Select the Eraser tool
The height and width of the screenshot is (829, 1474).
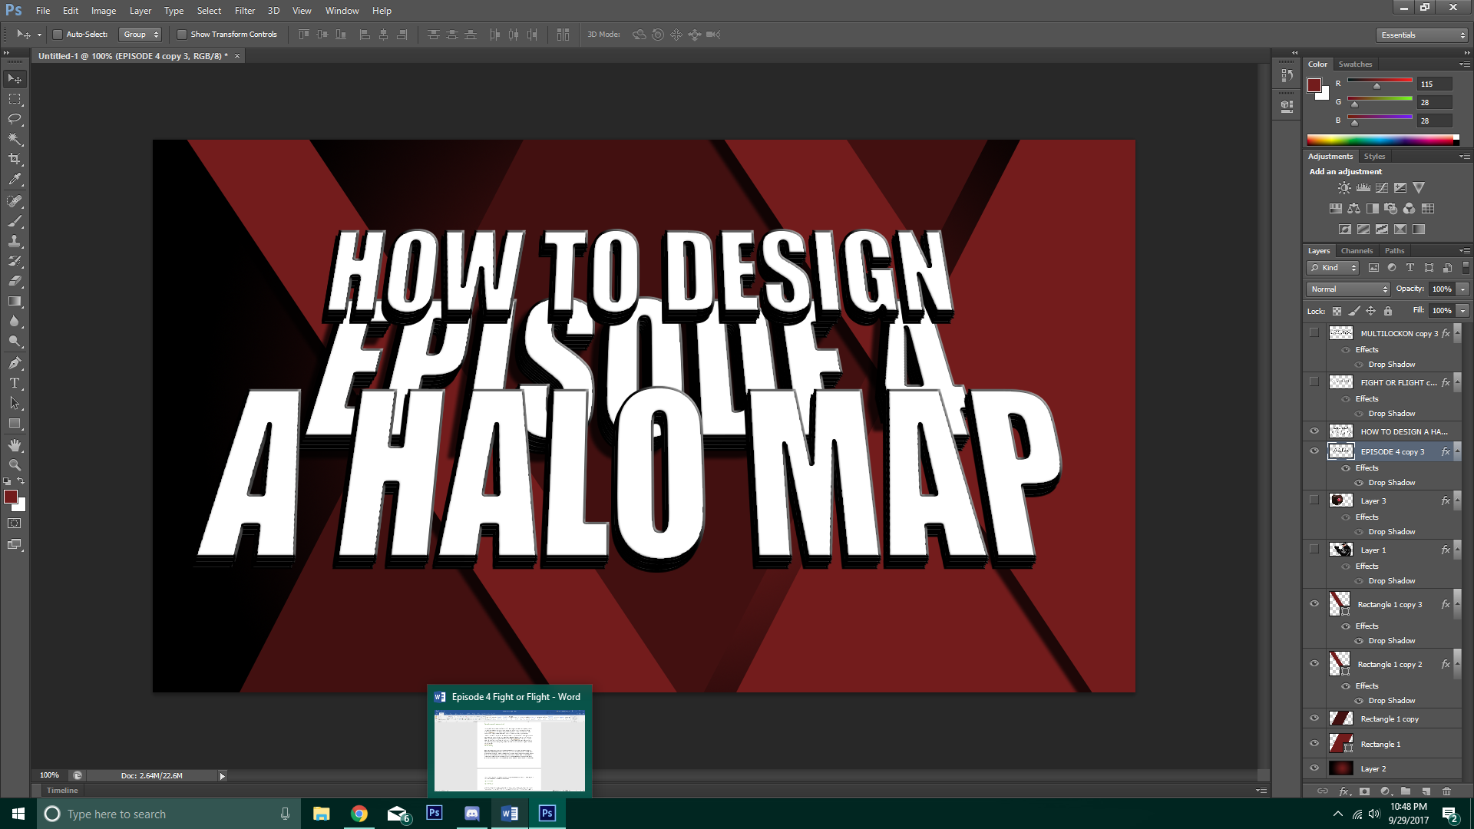(15, 281)
